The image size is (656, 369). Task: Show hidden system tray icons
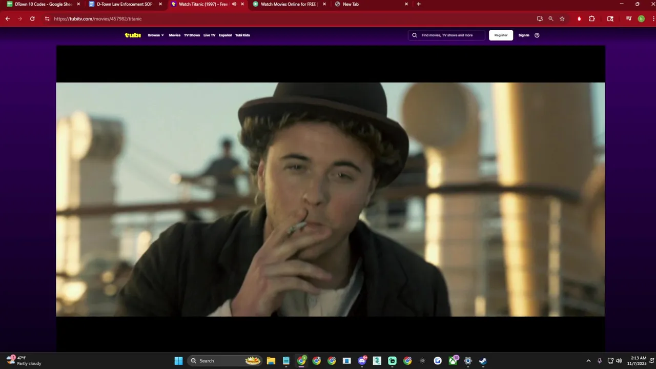pyautogui.click(x=588, y=361)
